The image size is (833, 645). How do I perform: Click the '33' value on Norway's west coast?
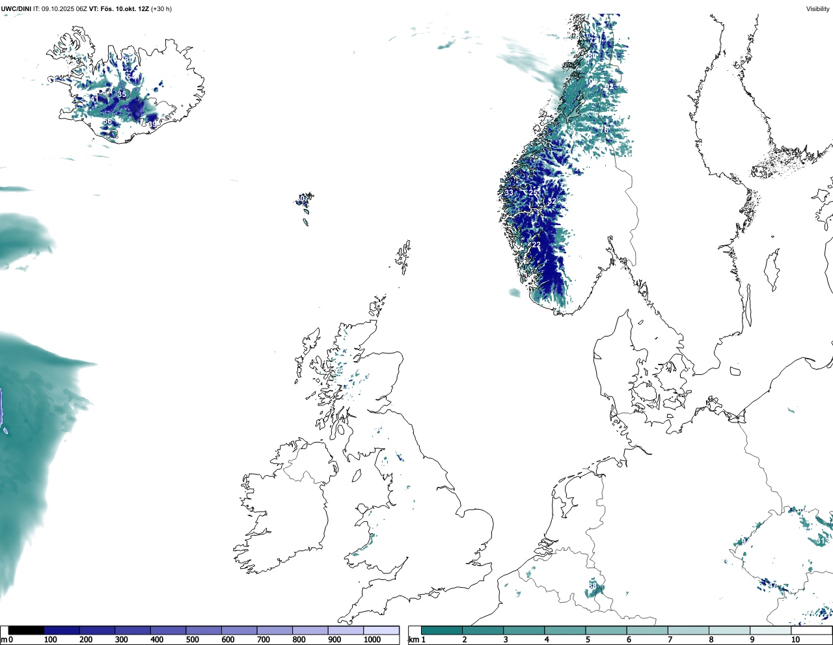click(510, 193)
